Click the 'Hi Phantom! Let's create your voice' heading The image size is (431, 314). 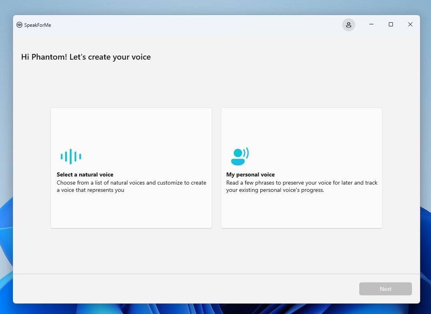point(86,57)
